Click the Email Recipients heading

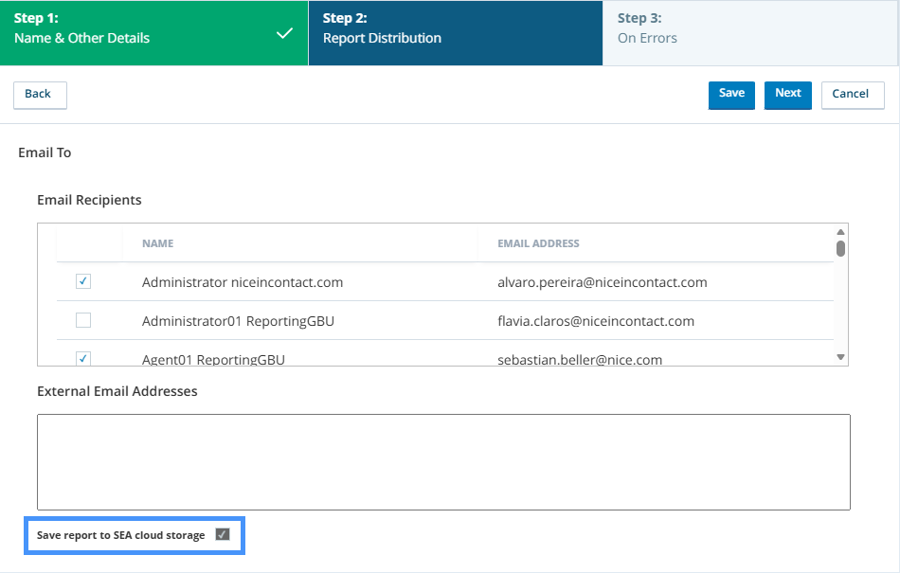90,200
